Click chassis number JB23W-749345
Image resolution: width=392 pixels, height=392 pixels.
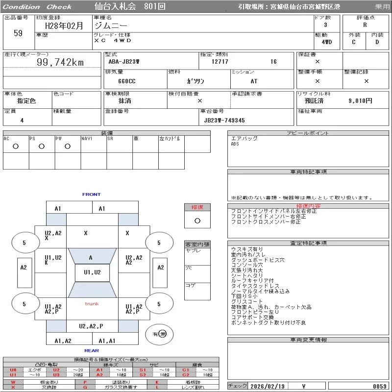click(x=224, y=120)
